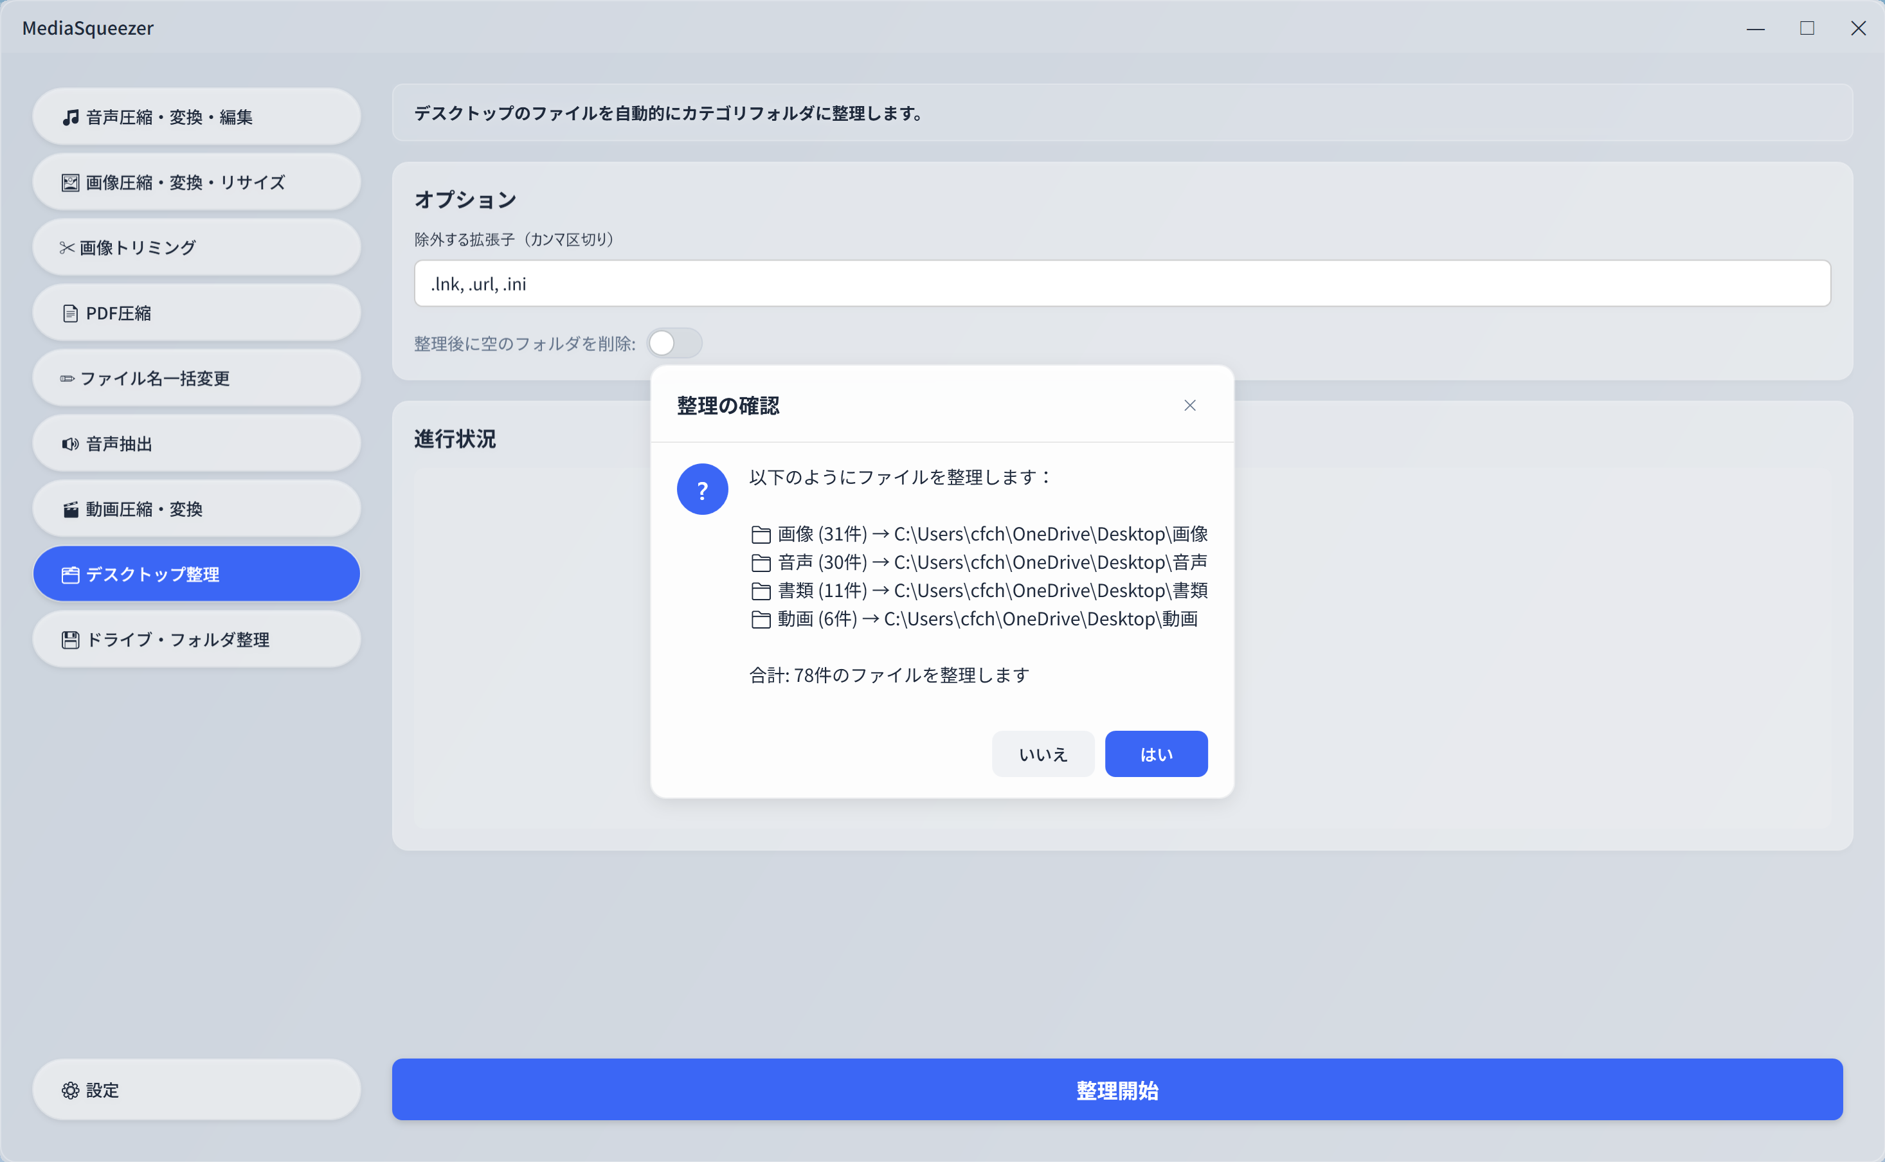Click the folder icon beside 動画 (6件)
Viewport: 1885px width, 1162px height.
[761, 619]
